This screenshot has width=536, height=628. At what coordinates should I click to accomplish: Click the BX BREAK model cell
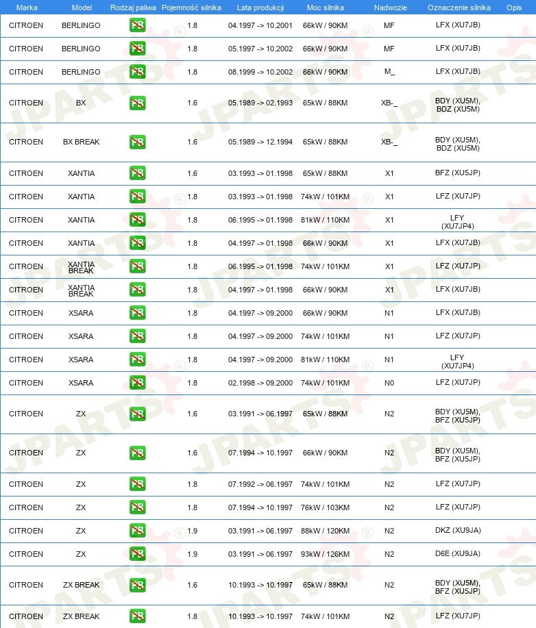pos(81,142)
